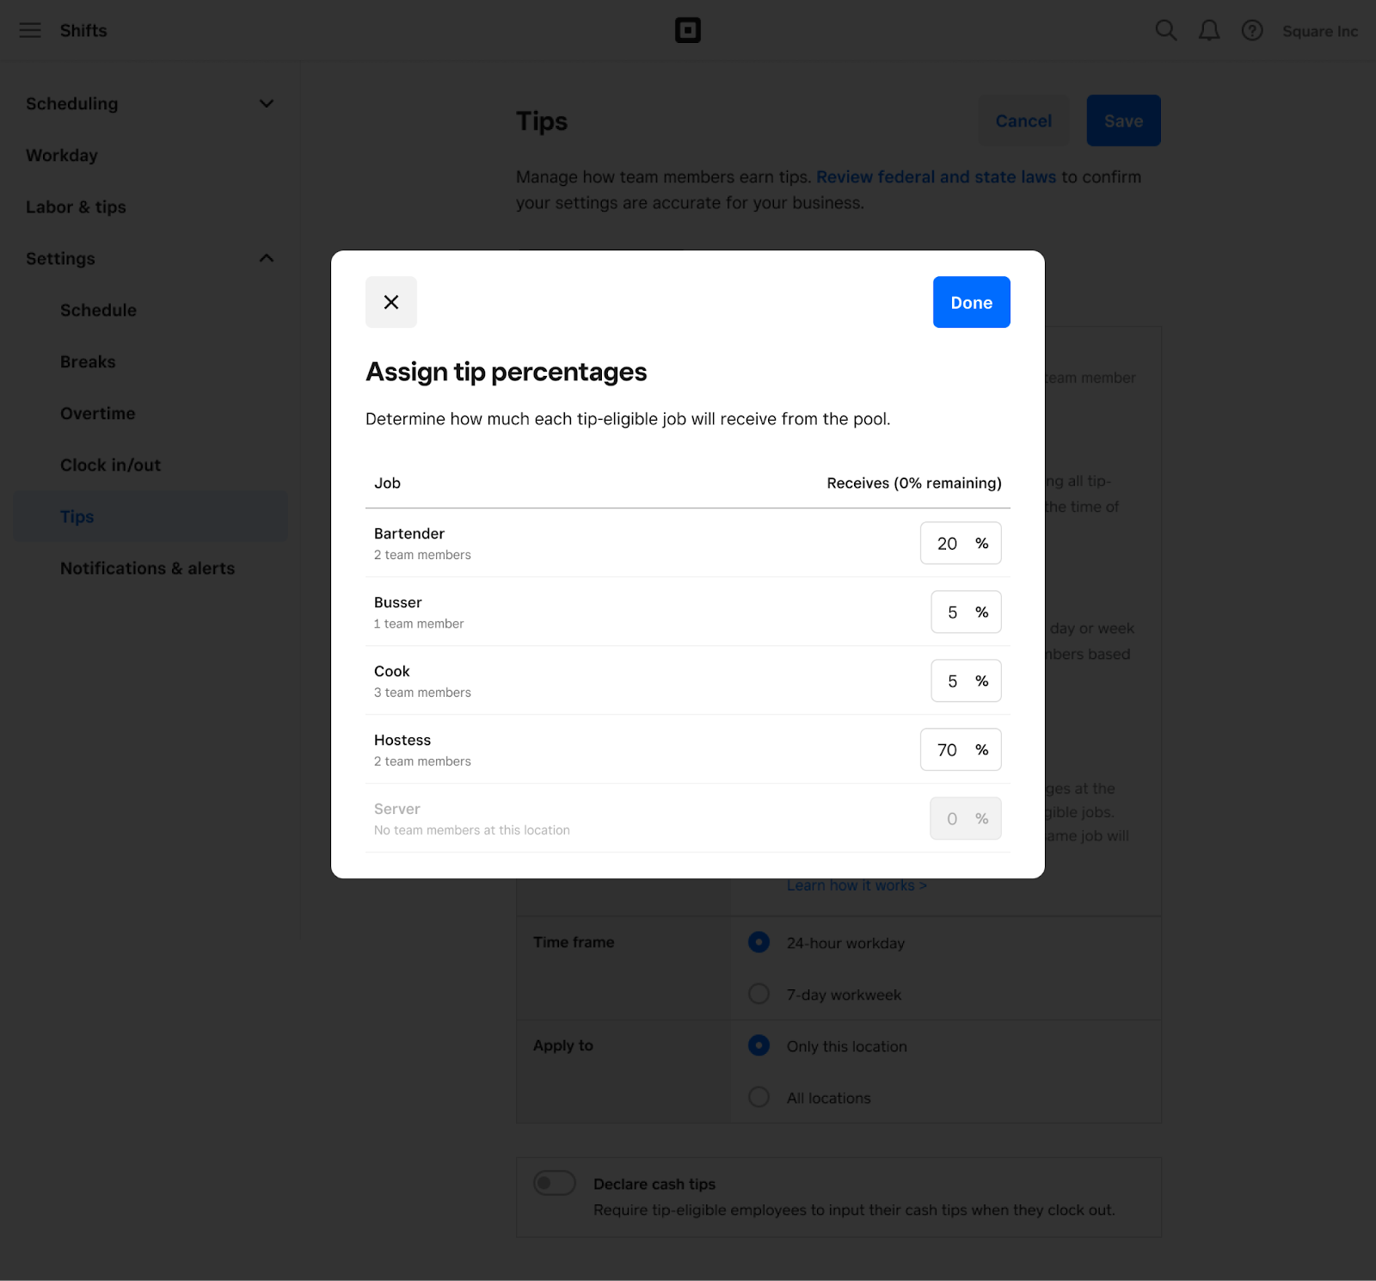Edit the Bartender tip percentage field
1376x1281 pixels.
(x=961, y=543)
